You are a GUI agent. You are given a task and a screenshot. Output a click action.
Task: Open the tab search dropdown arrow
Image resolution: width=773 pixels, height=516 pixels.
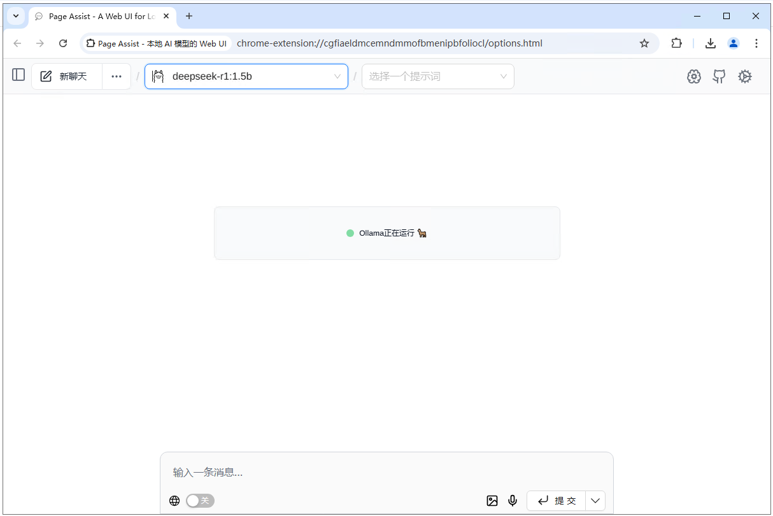16,16
